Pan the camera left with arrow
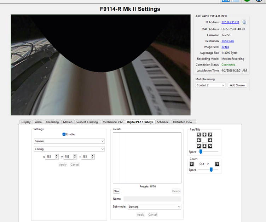266x222 pixels. (x=199, y=140)
